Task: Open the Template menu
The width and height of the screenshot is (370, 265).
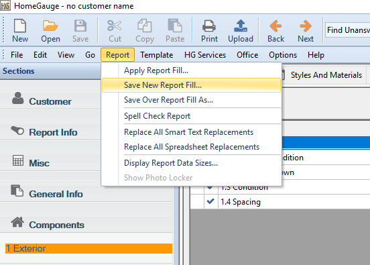Action: coord(156,55)
